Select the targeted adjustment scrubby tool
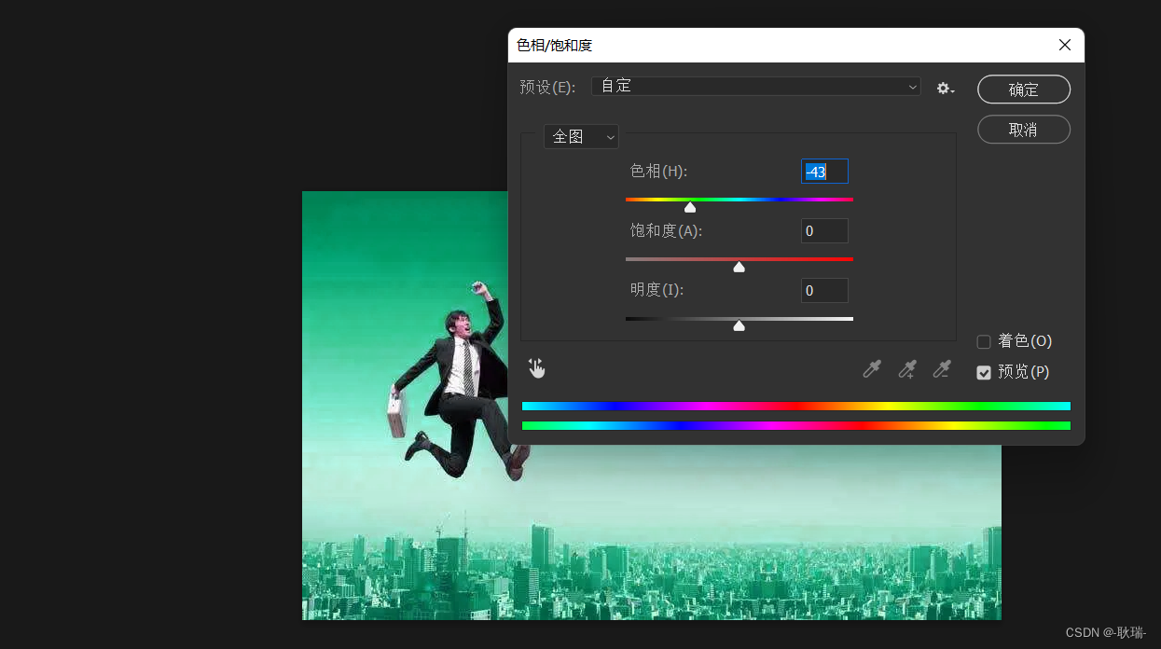The height and width of the screenshot is (649, 1161). [x=536, y=368]
